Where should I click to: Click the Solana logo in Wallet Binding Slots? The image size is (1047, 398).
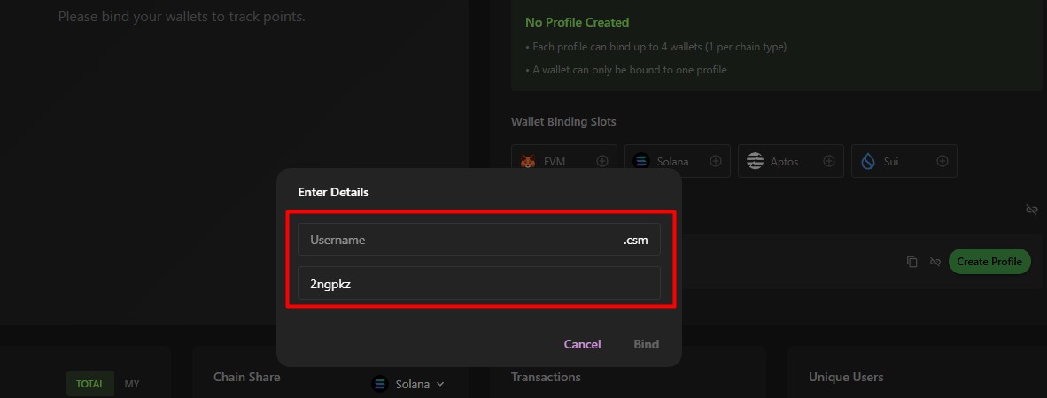pyautogui.click(x=641, y=161)
